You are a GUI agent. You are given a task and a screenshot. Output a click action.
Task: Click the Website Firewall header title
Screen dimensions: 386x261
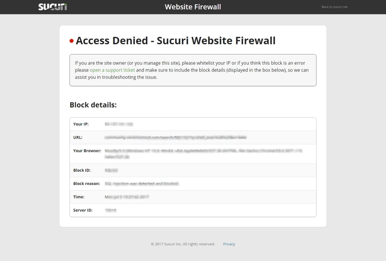pos(193,7)
